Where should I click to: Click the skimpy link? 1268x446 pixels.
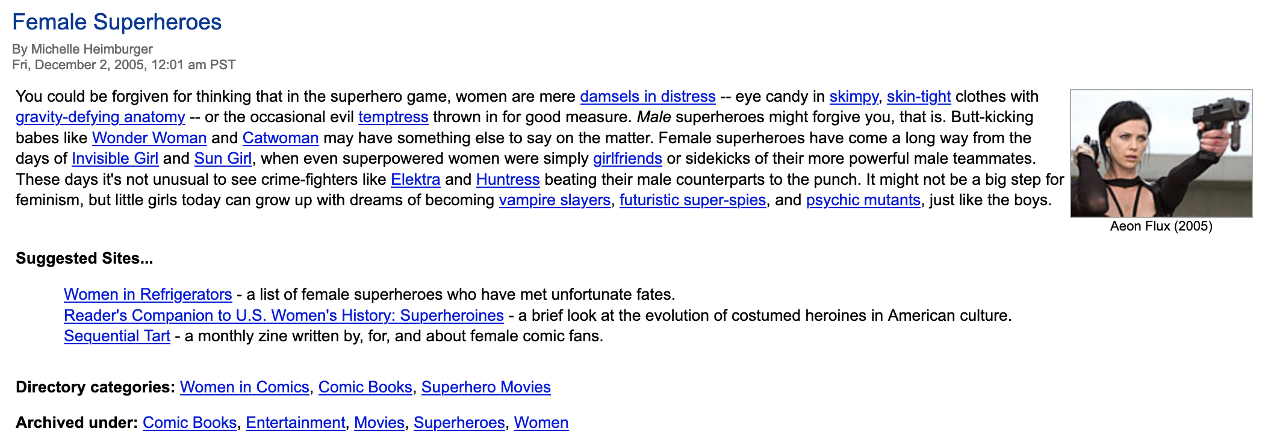(853, 96)
